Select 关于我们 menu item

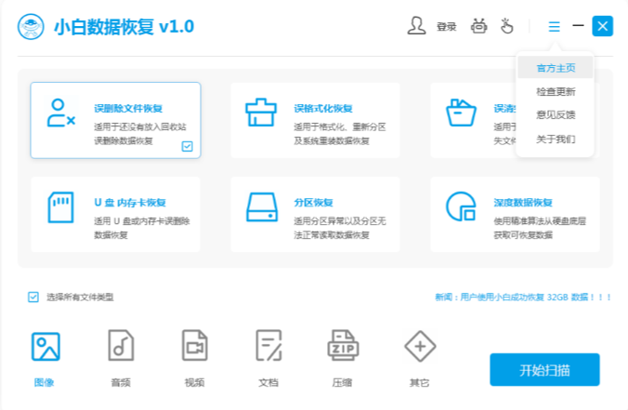[555, 139]
